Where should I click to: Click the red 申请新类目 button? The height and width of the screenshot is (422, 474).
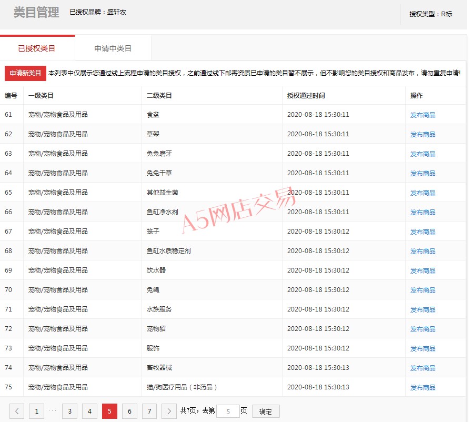coord(25,73)
